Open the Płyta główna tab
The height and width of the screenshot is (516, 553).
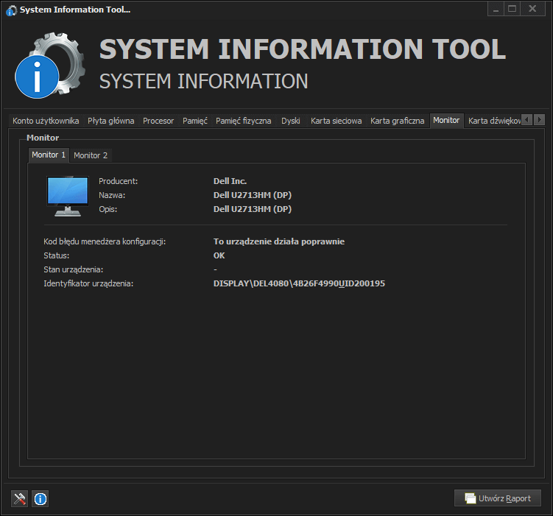(x=110, y=121)
